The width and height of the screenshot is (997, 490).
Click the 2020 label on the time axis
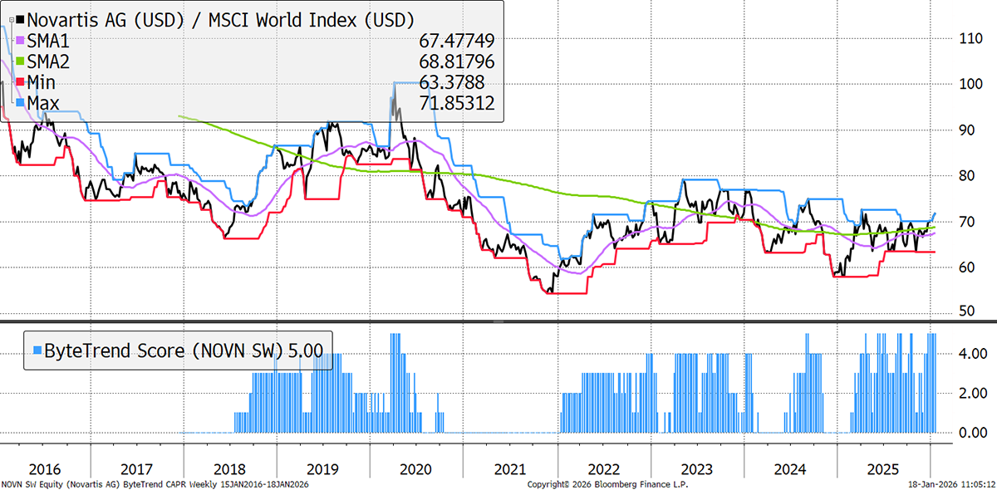pyautogui.click(x=417, y=468)
